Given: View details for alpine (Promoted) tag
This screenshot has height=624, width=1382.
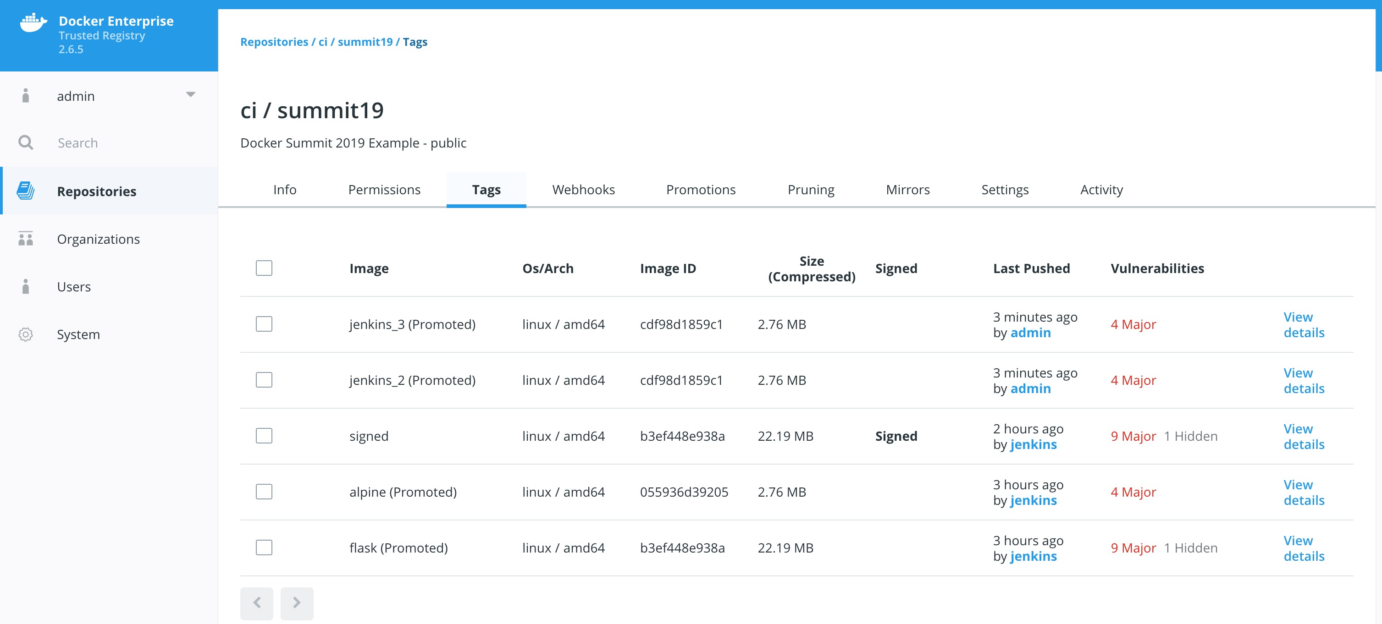Looking at the screenshot, I should click(1304, 492).
